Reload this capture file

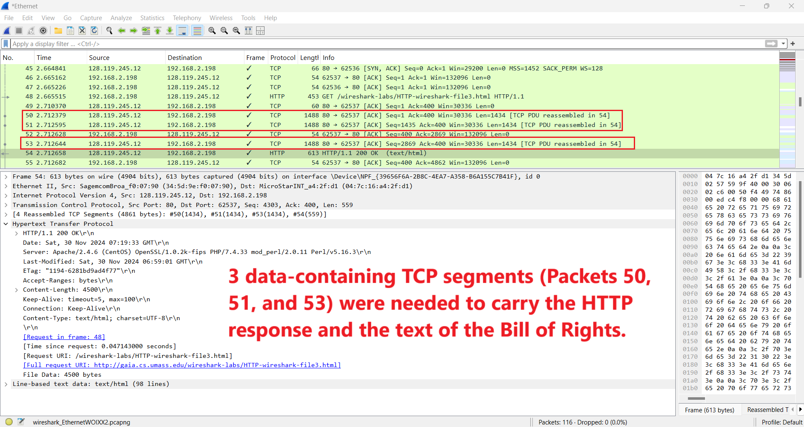(94, 31)
